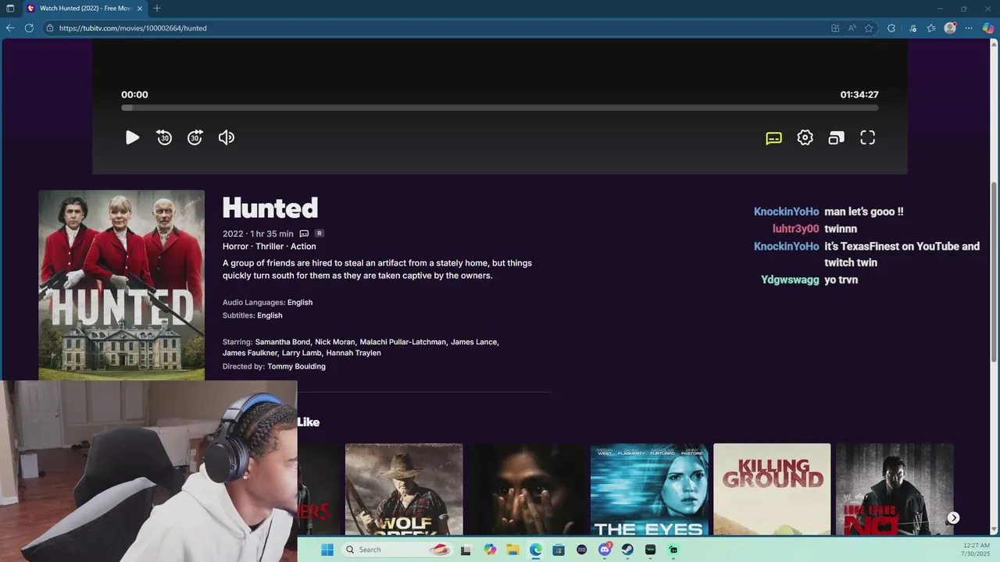
Task: Open Hannah Traylen's actor page
Action: point(353,353)
